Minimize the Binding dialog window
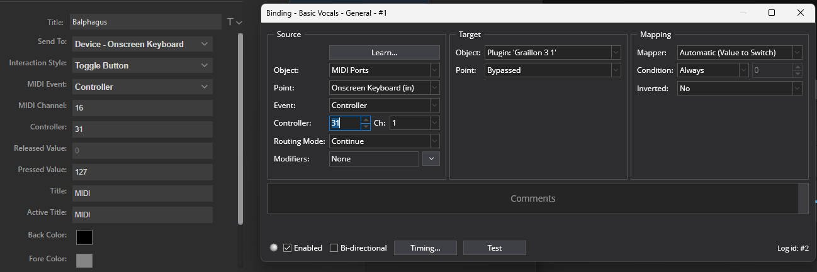 (743, 12)
